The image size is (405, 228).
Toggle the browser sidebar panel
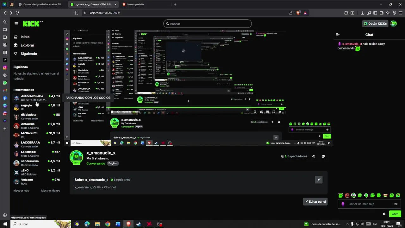click(x=375, y=13)
